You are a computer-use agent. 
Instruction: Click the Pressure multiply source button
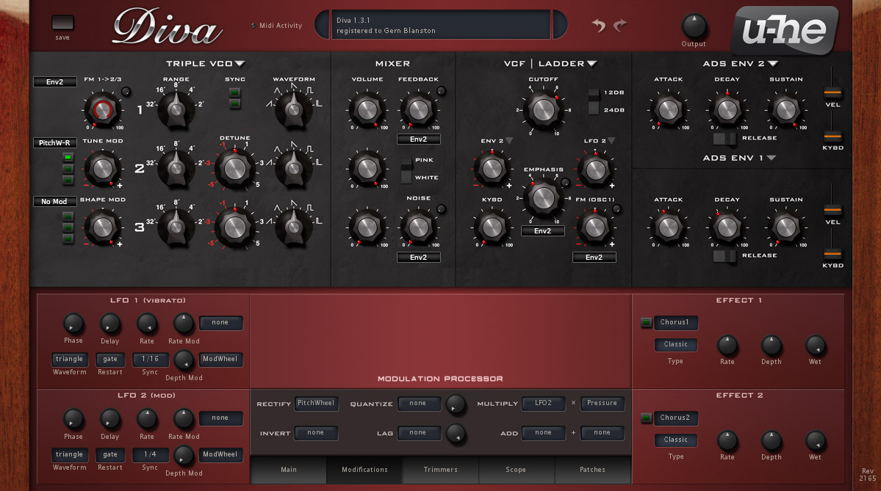pos(602,404)
